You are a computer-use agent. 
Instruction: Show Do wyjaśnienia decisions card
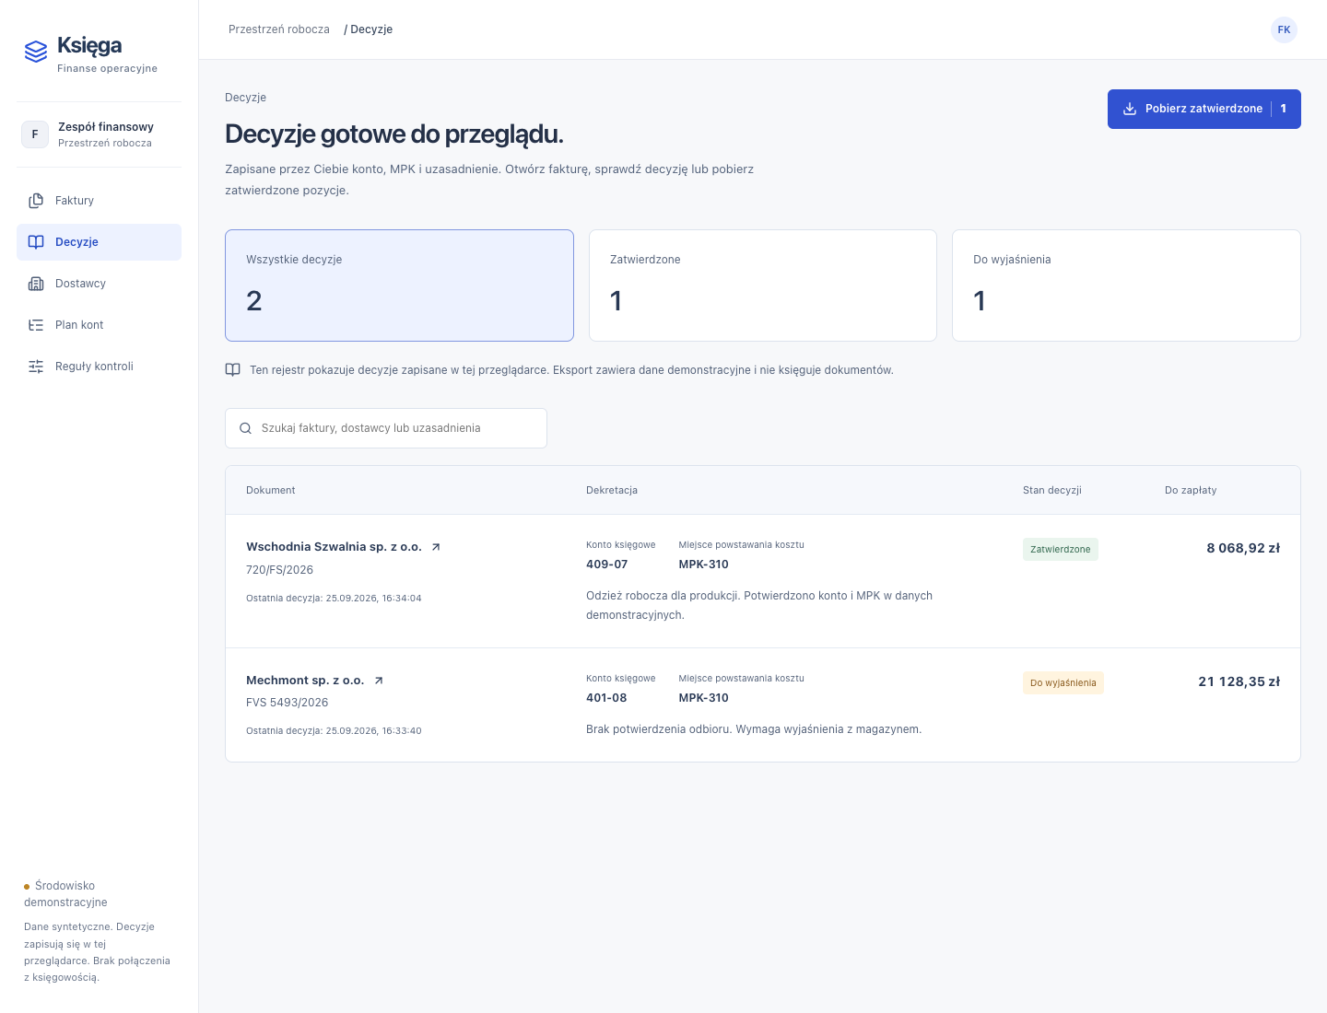(x=1126, y=285)
